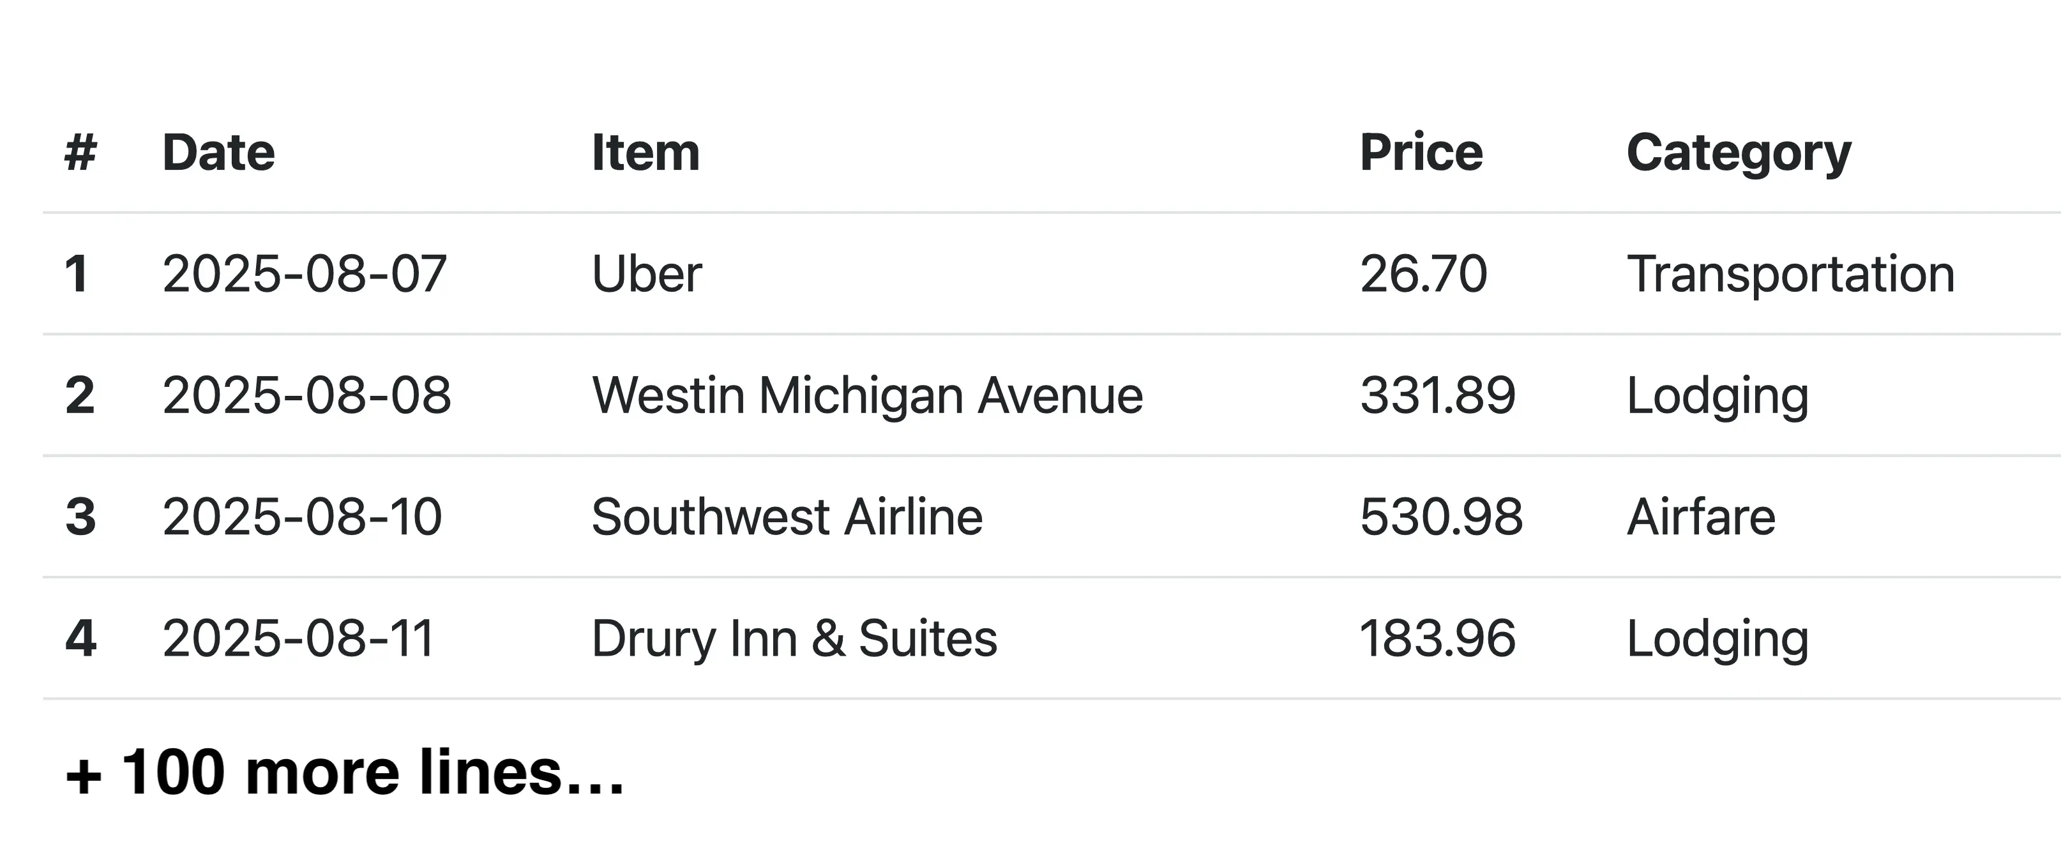Click the 331.89 price value

click(x=1438, y=395)
